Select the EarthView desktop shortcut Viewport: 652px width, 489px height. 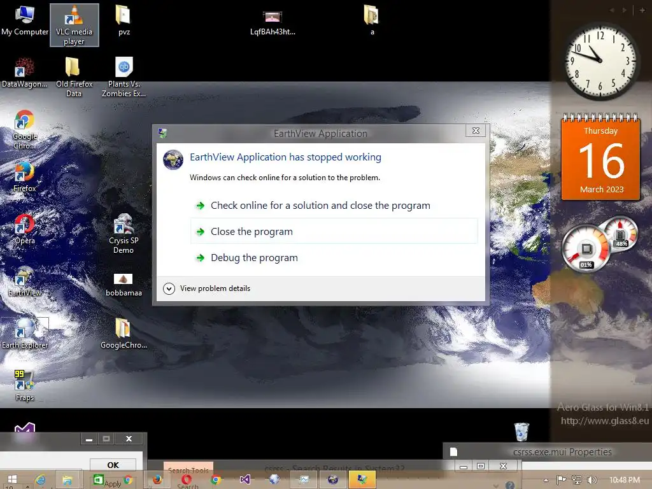pos(24,281)
